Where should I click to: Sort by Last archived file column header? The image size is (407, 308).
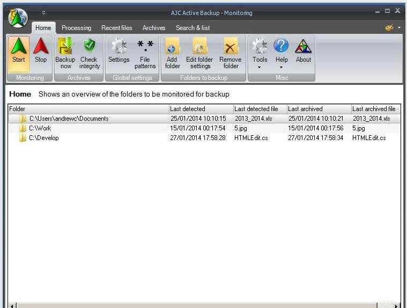pos(376,109)
